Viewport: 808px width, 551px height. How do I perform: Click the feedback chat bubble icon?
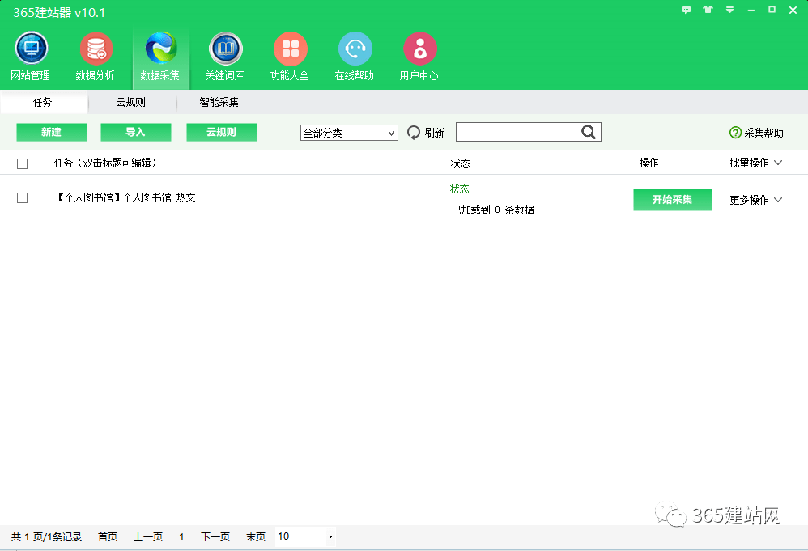[x=686, y=10]
